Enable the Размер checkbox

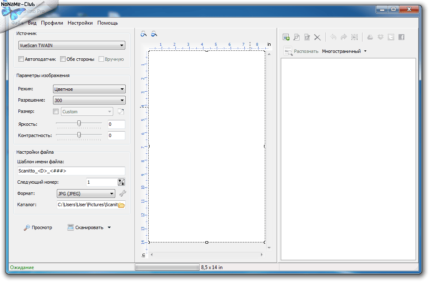[56, 111]
